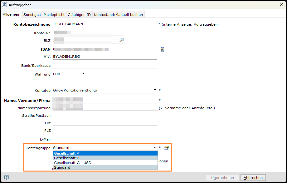287x183 pixels.
Task: Click into the BIC field
Action: (105, 57)
